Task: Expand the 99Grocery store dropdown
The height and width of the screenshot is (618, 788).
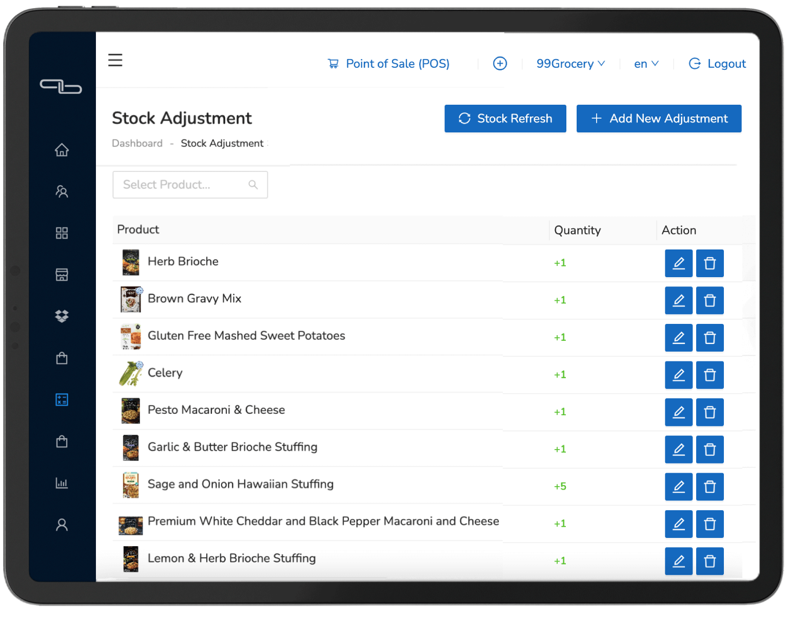Action: (x=570, y=64)
